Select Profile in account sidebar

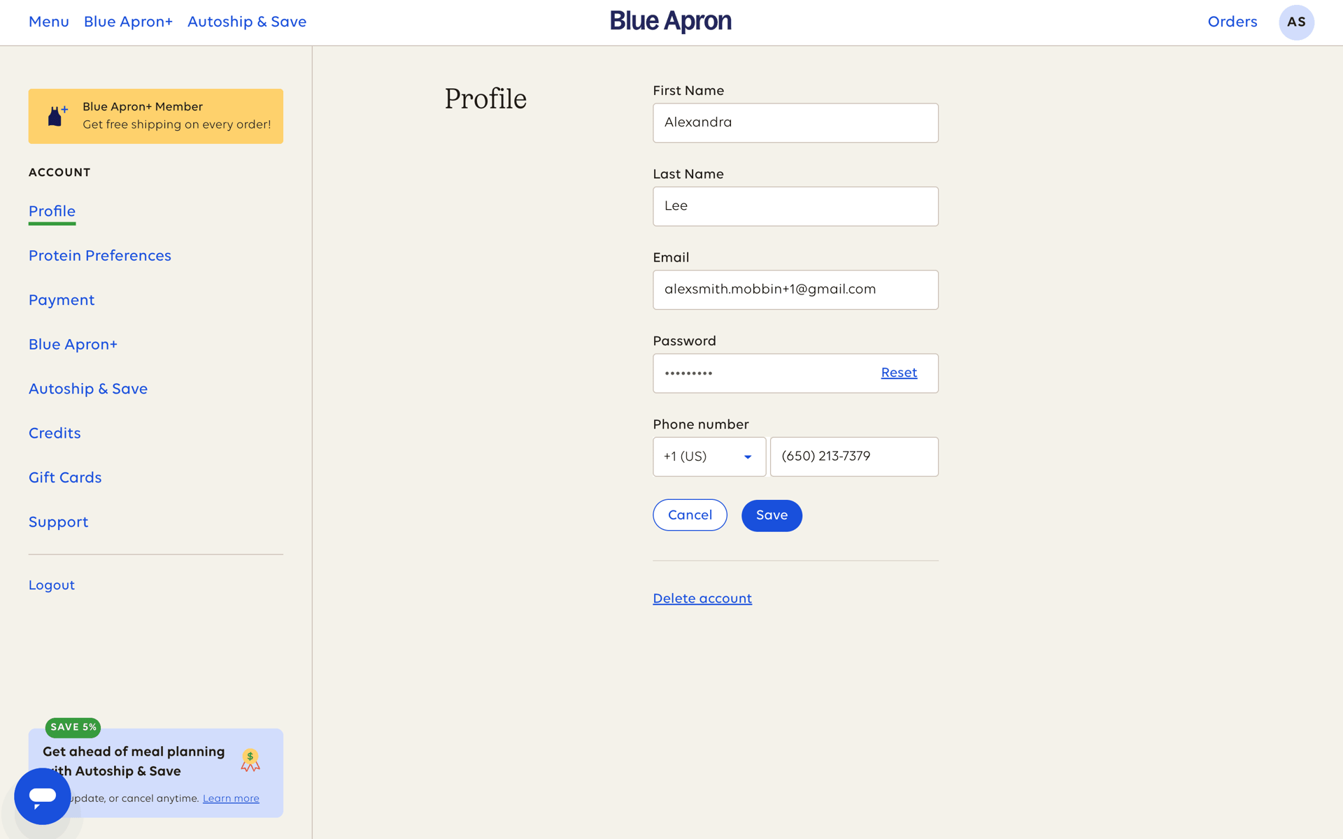click(x=52, y=211)
